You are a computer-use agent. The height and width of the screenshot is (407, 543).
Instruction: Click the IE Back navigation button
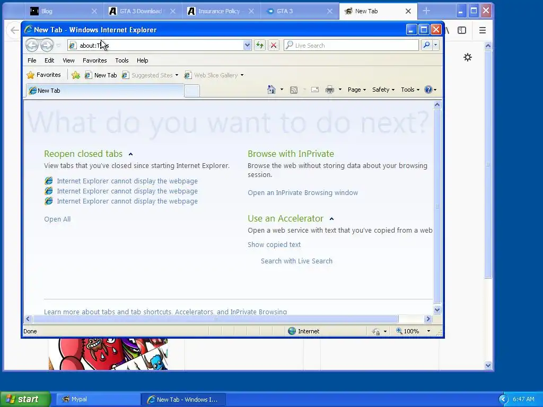click(32, 45)
